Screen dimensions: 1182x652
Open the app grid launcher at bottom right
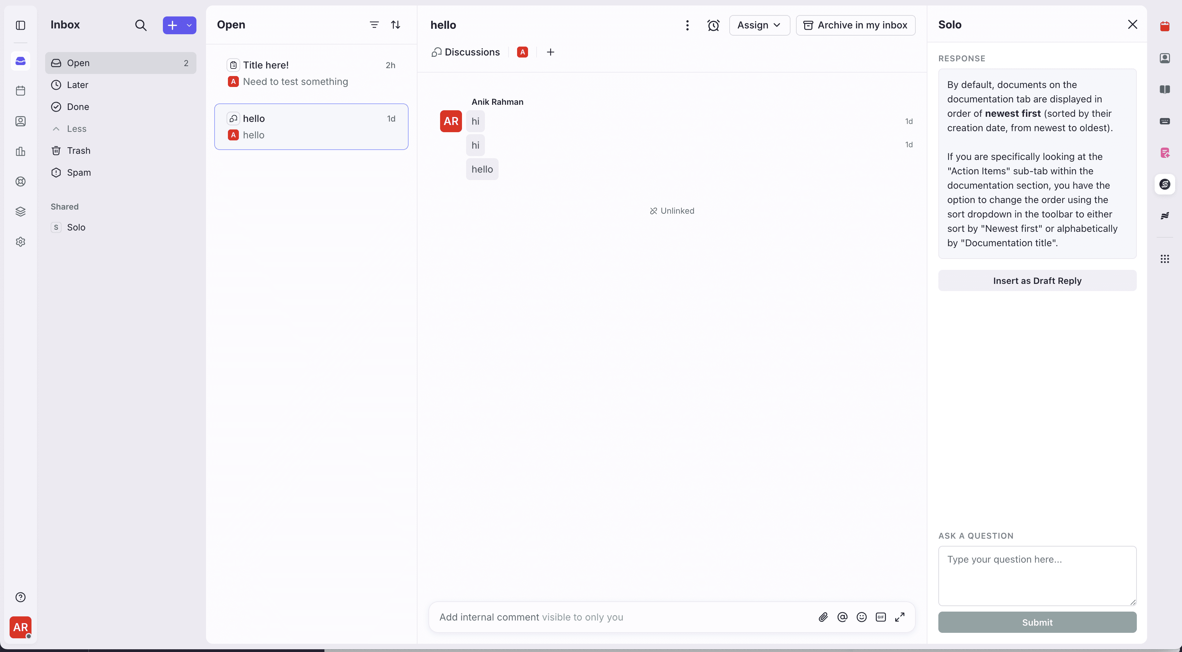(x=1166, y=259)
